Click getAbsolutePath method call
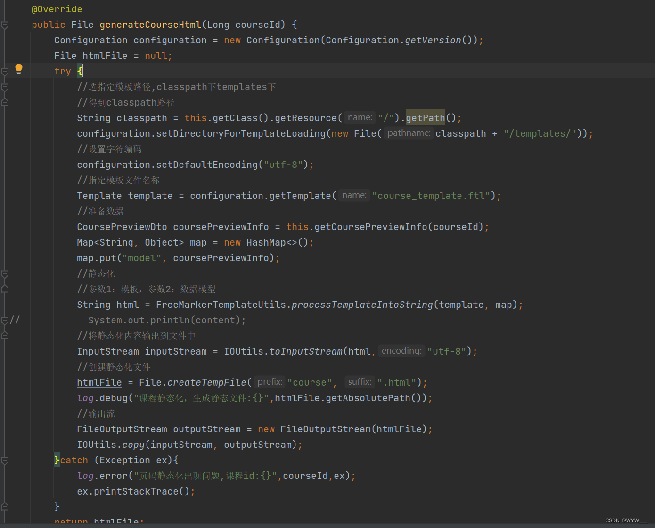The height and width of the screenshot is (528, 655). (368, 398)
